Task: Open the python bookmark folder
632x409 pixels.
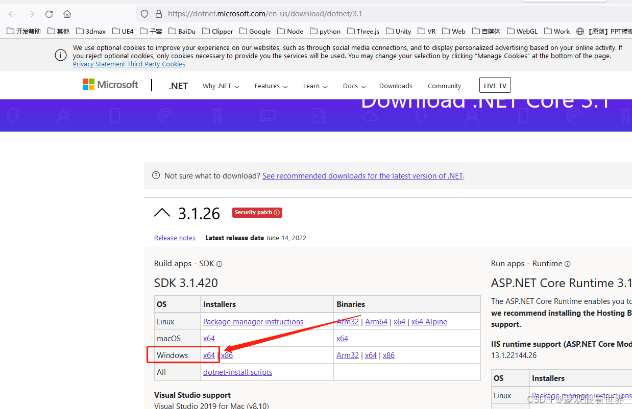Action: click(x=325, y=31)
